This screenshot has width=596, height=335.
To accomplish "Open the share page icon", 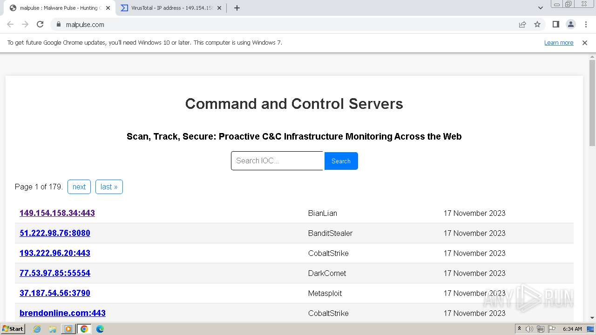I will pos(522,25).
